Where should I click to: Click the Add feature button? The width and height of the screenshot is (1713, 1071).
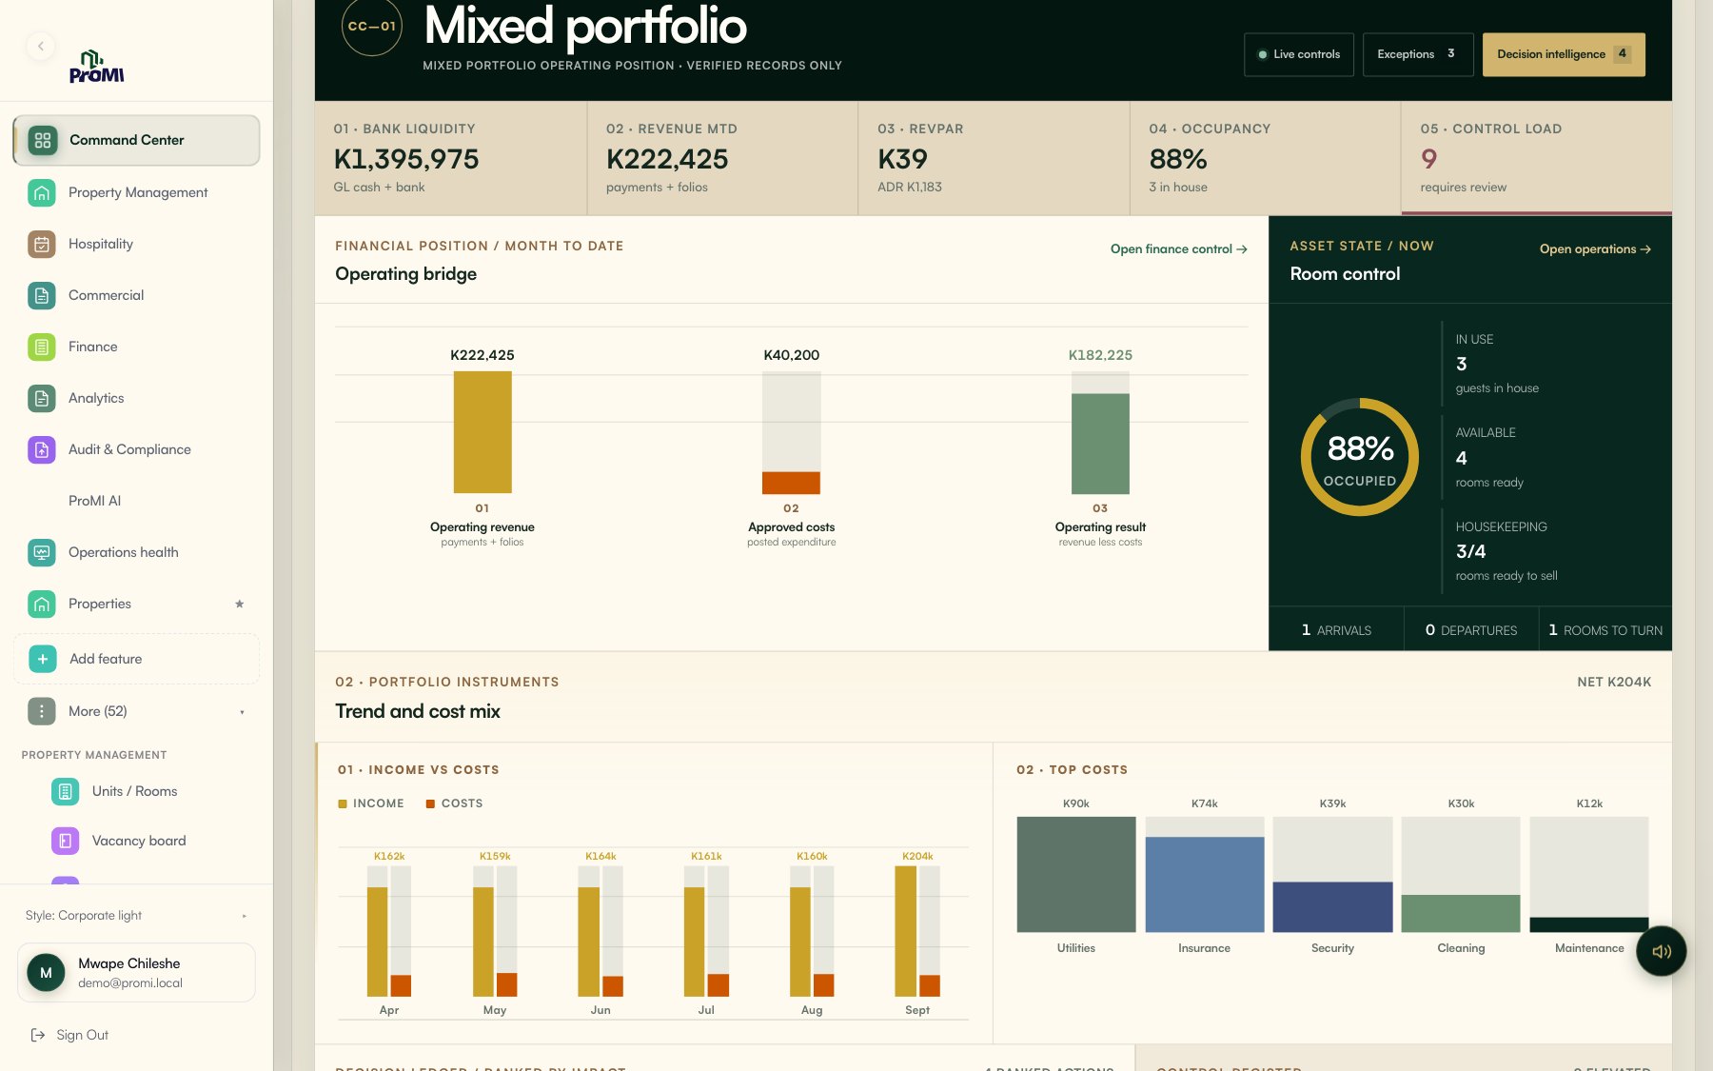(x=136, y=659)
